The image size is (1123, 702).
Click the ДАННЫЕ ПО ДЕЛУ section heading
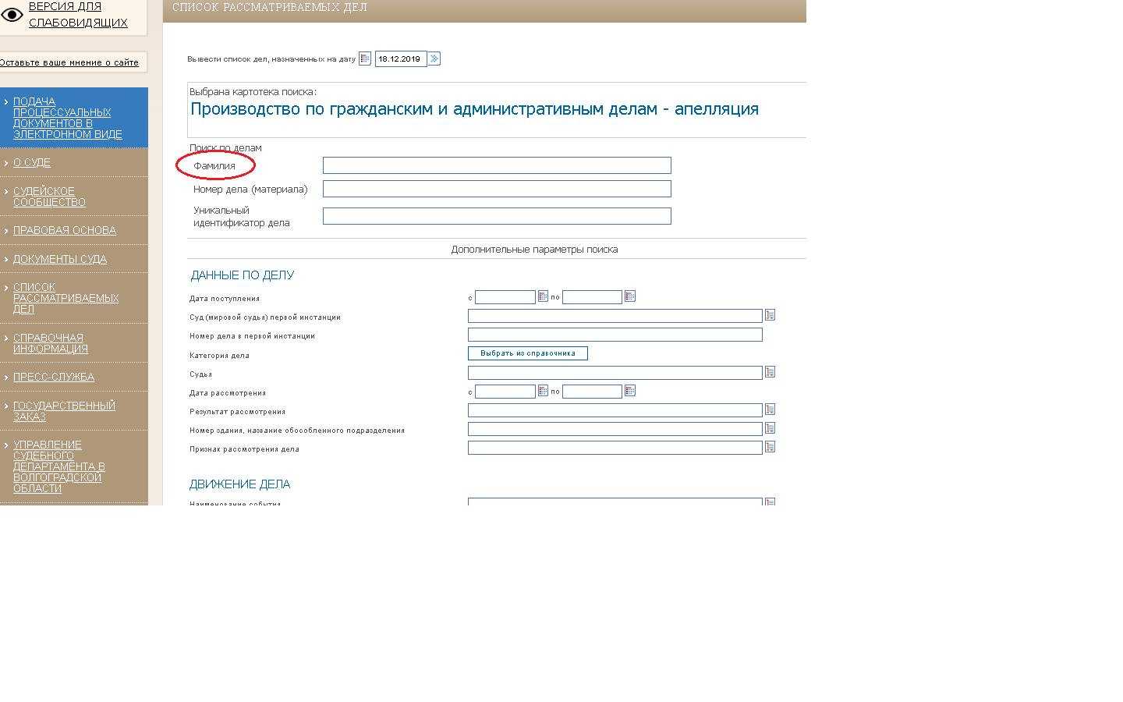243,275
